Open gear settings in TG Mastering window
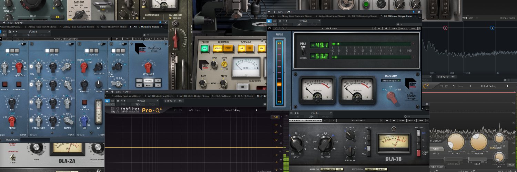This screenshot has width=517, height=172. point(144,35)
